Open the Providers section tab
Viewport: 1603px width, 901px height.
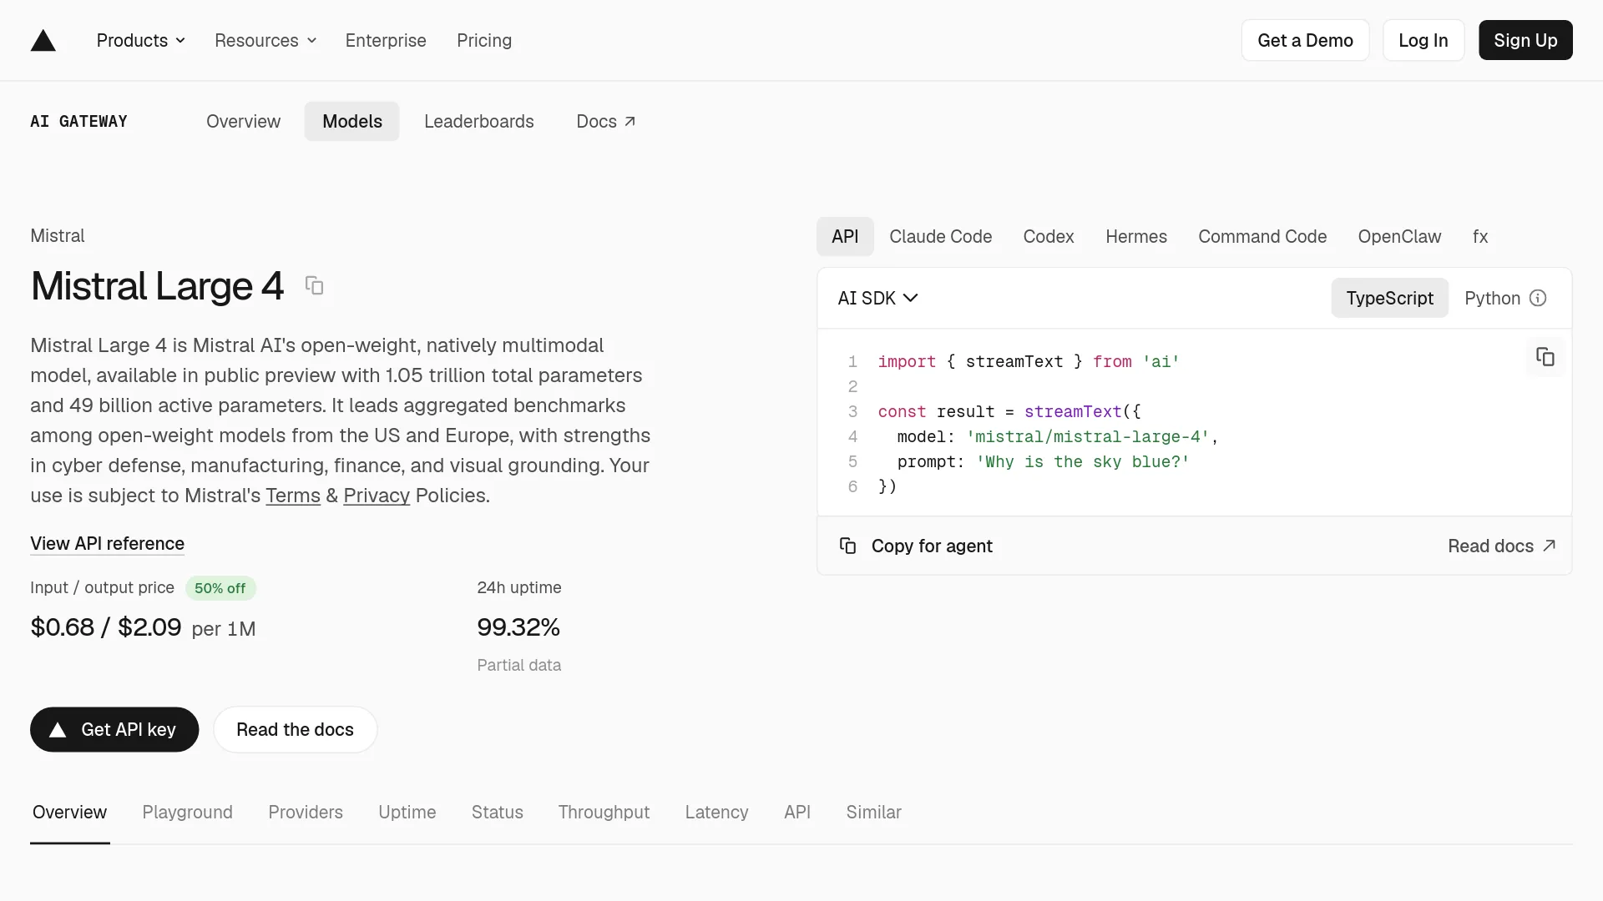coord(306,812)
